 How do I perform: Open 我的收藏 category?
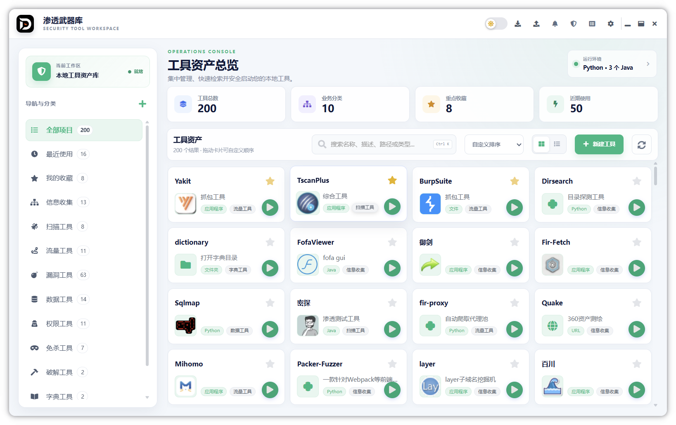pos(84,178)
